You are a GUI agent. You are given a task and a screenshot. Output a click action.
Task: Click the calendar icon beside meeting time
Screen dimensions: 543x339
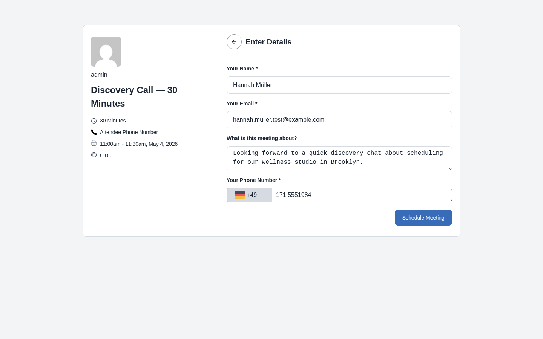[94, 143]
